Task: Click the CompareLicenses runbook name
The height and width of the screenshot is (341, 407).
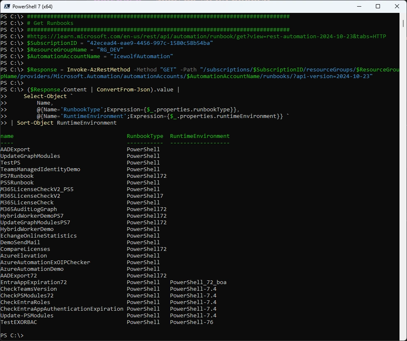Action: click(25, 249)
